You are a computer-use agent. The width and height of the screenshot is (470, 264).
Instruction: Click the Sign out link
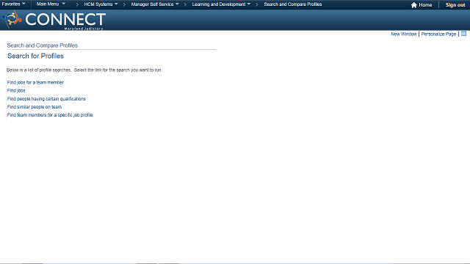point(455,5)
